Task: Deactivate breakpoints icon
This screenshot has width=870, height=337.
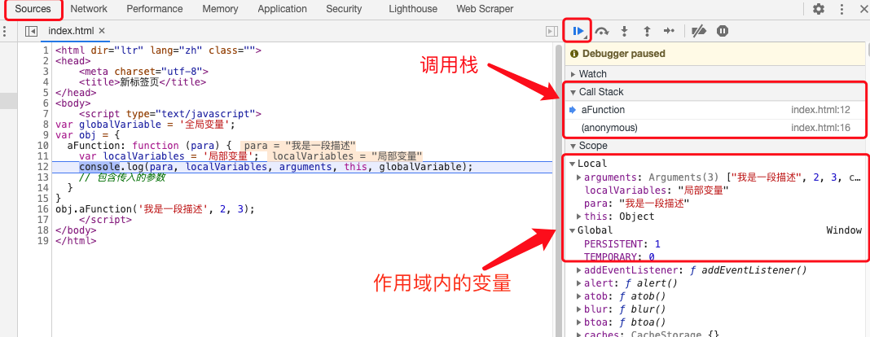Action: click(699, 31)
